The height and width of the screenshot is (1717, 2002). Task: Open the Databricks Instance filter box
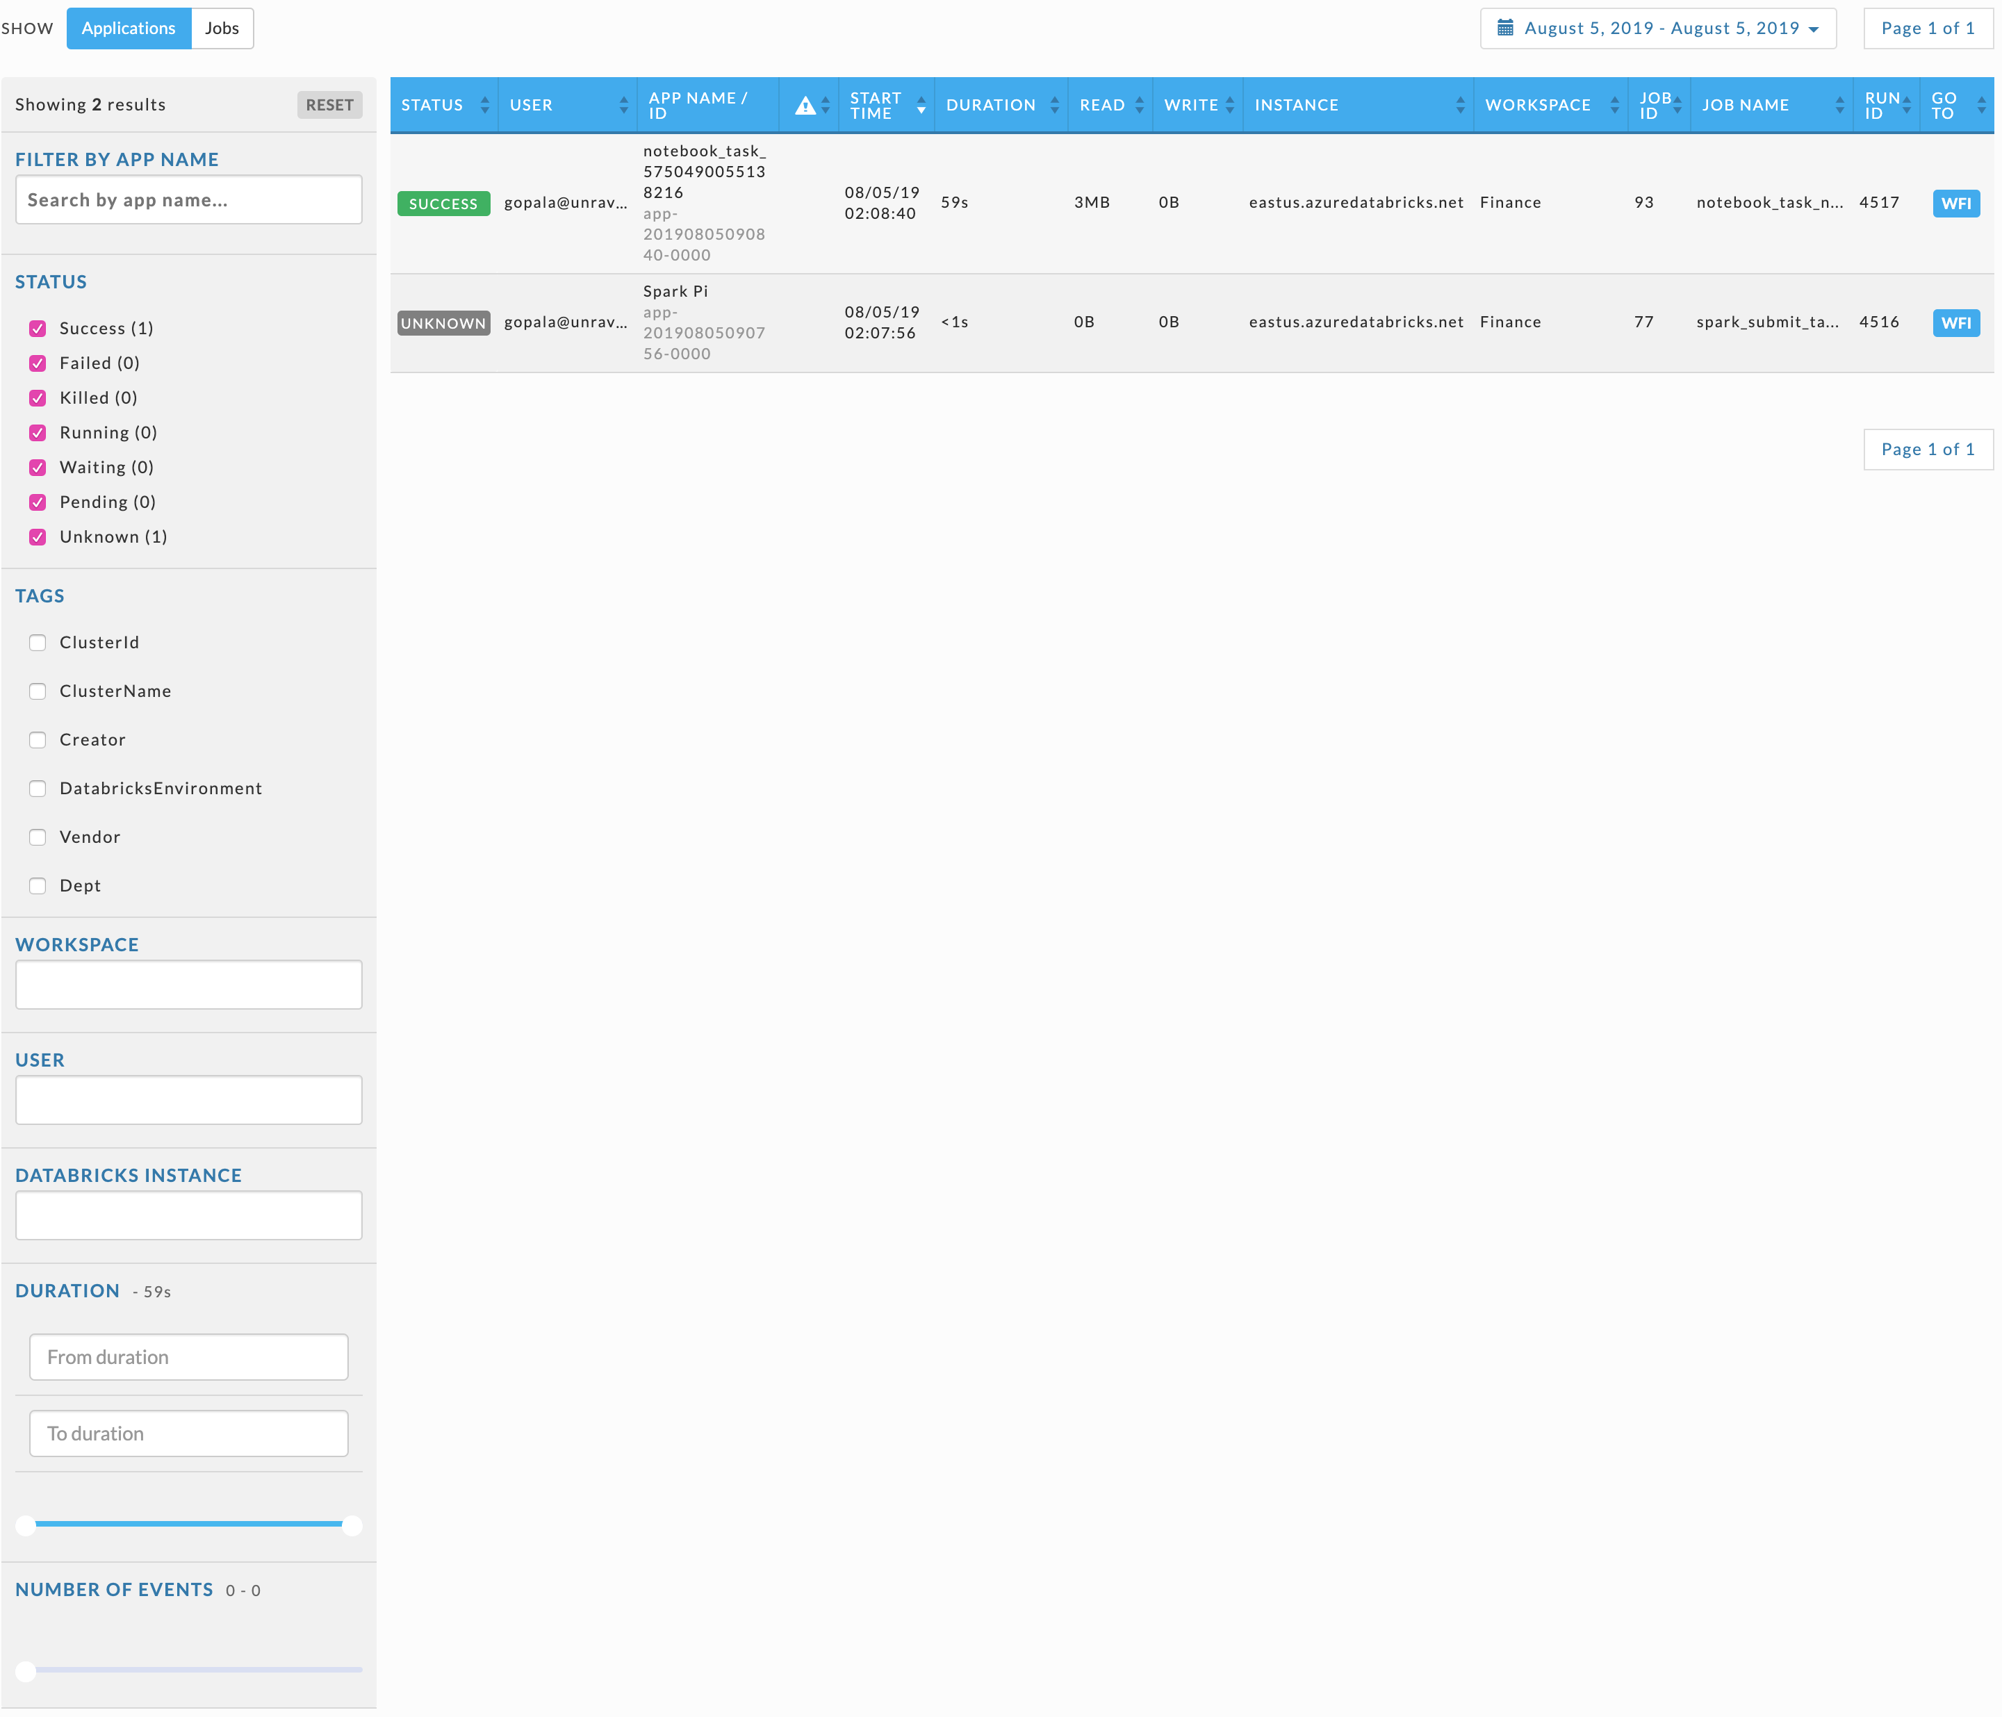[x=190, y=1215]
